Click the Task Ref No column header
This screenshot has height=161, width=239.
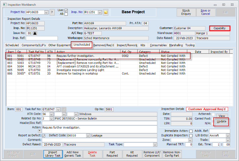36,52
